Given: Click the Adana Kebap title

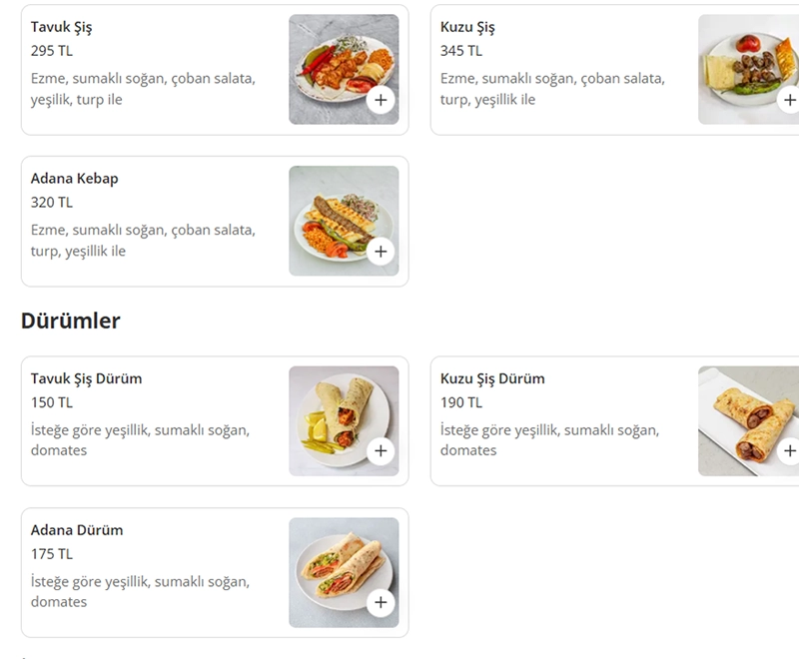Looking at the screenshot, I should coord(75,179).
